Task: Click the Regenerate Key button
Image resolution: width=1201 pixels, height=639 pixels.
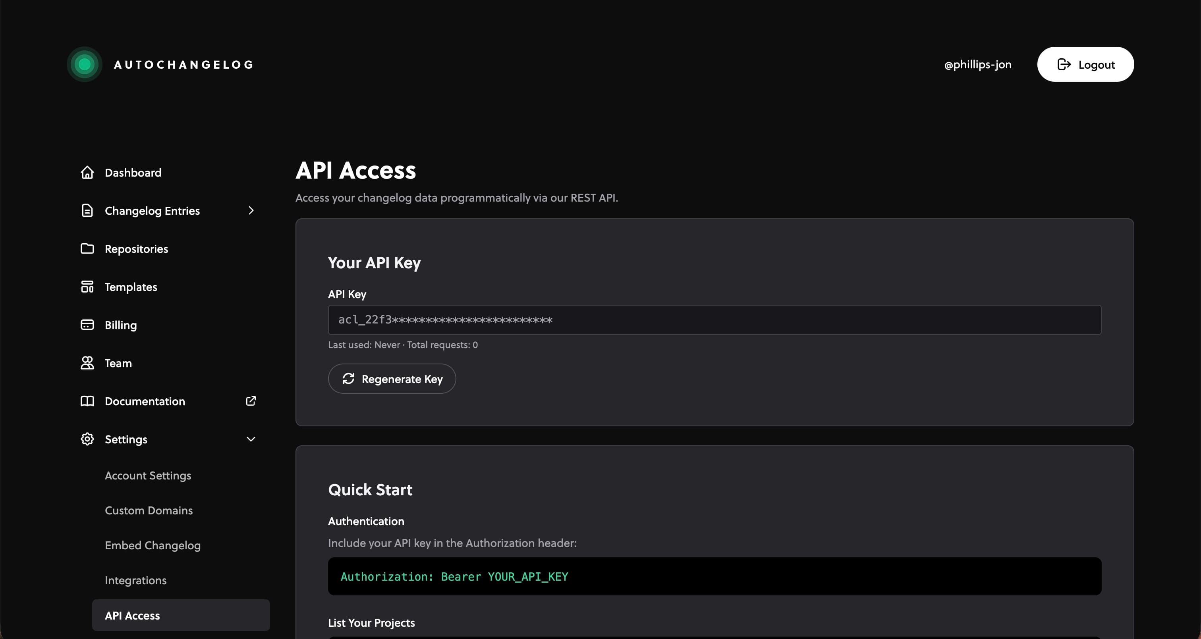Action: pos(392,379)
